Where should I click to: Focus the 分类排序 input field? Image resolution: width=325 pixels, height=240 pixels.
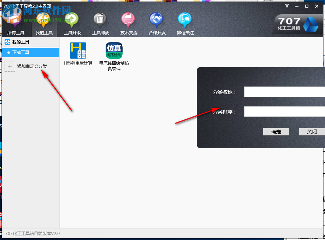click(x=284, y=112)
